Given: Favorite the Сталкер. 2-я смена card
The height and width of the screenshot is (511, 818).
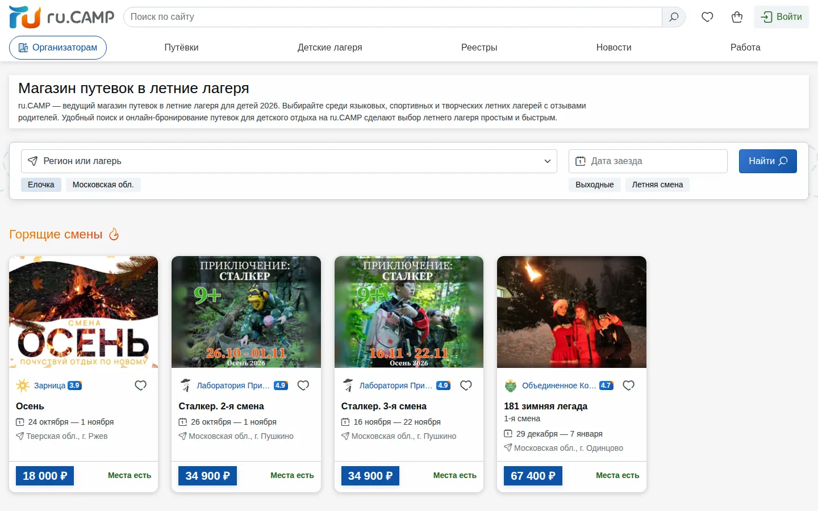Looking at the screenshot, I should [x=303, y=386].
